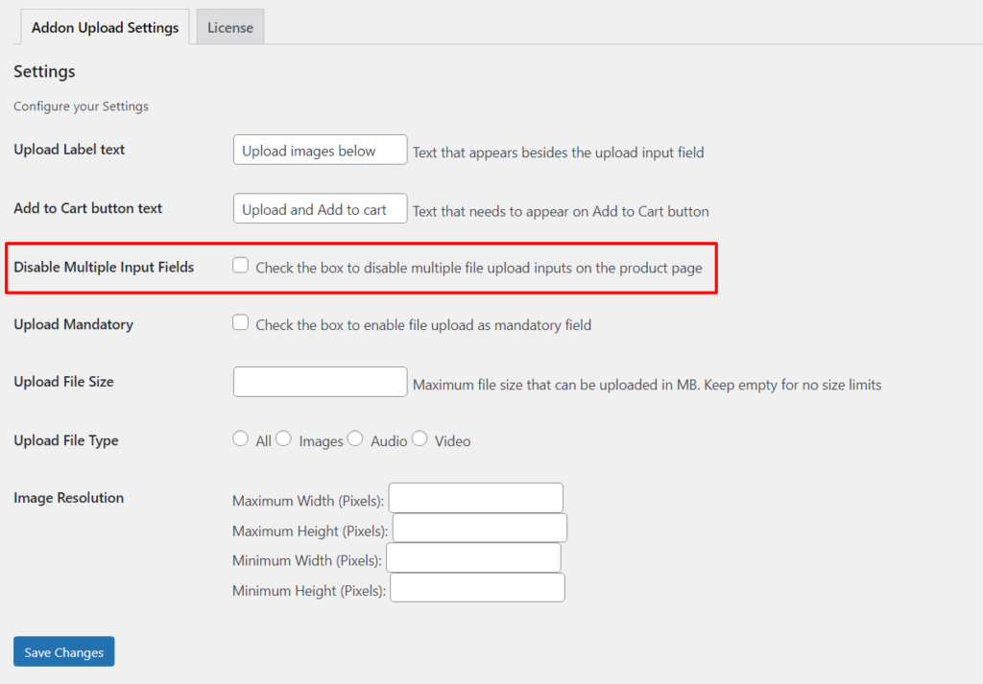Click the Minimum Height pixels field
Viewport: 983px width, 684px height.
[x=477, y=587]
